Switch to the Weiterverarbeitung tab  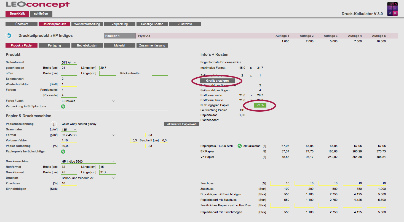87,24
